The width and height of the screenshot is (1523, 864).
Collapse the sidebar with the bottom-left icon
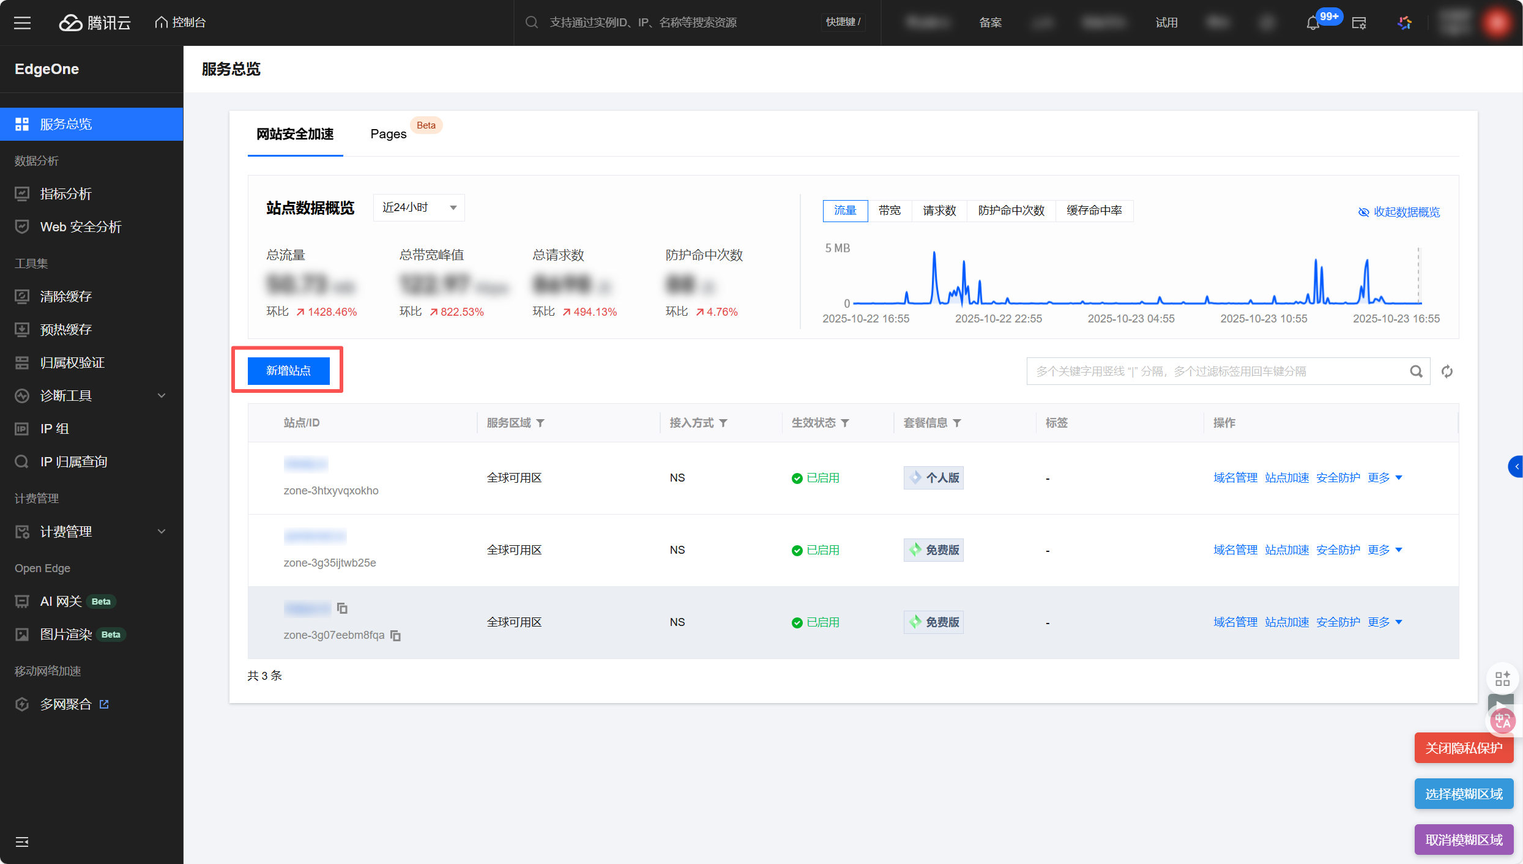pos(22,842)
